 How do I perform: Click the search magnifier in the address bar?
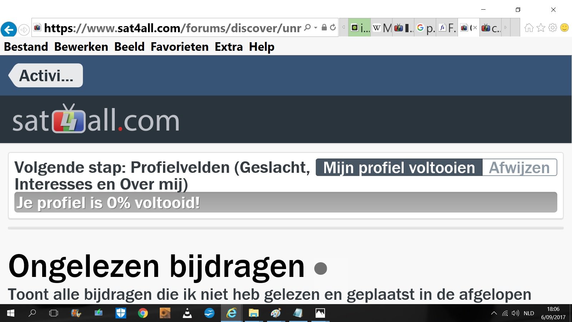click(x=307, y=28)
